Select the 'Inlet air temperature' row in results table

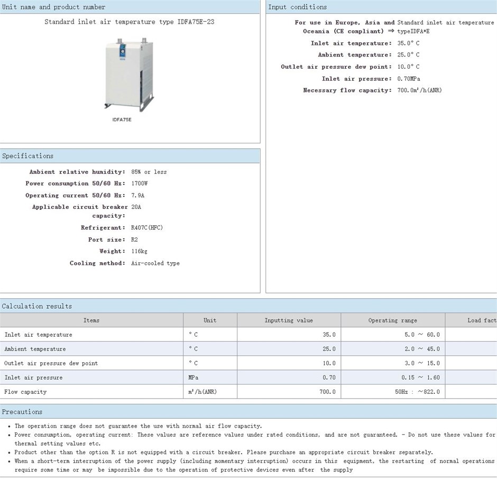click(x=38, y=335)
